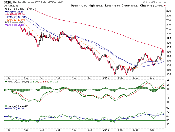The height and width of the screenshot is (132, 175).
Task: Click the MACD histogram value 0.702
Action: pos(54,82)
